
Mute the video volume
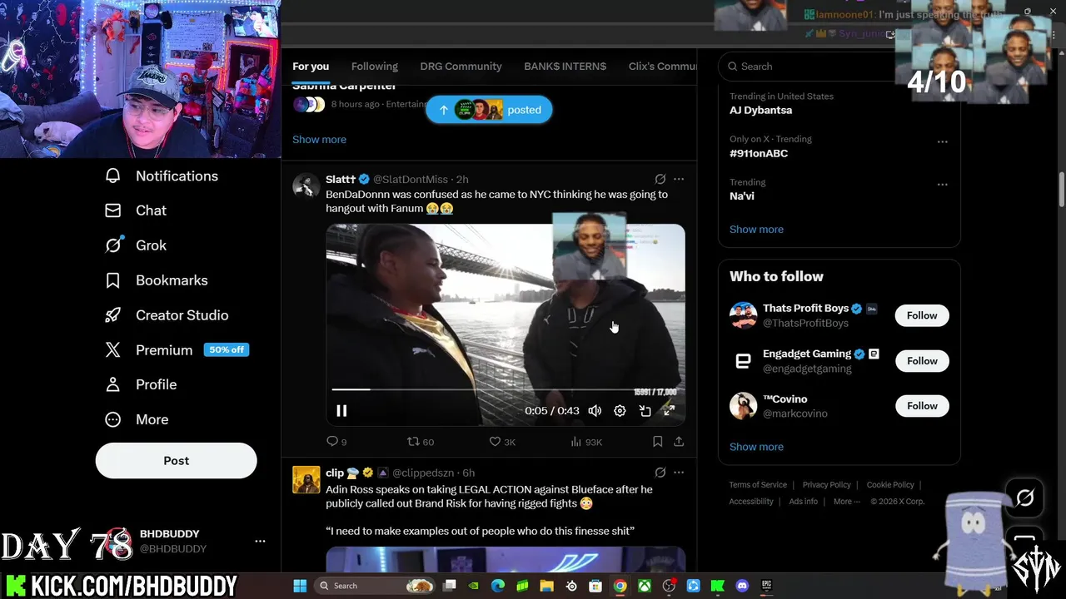595,410
